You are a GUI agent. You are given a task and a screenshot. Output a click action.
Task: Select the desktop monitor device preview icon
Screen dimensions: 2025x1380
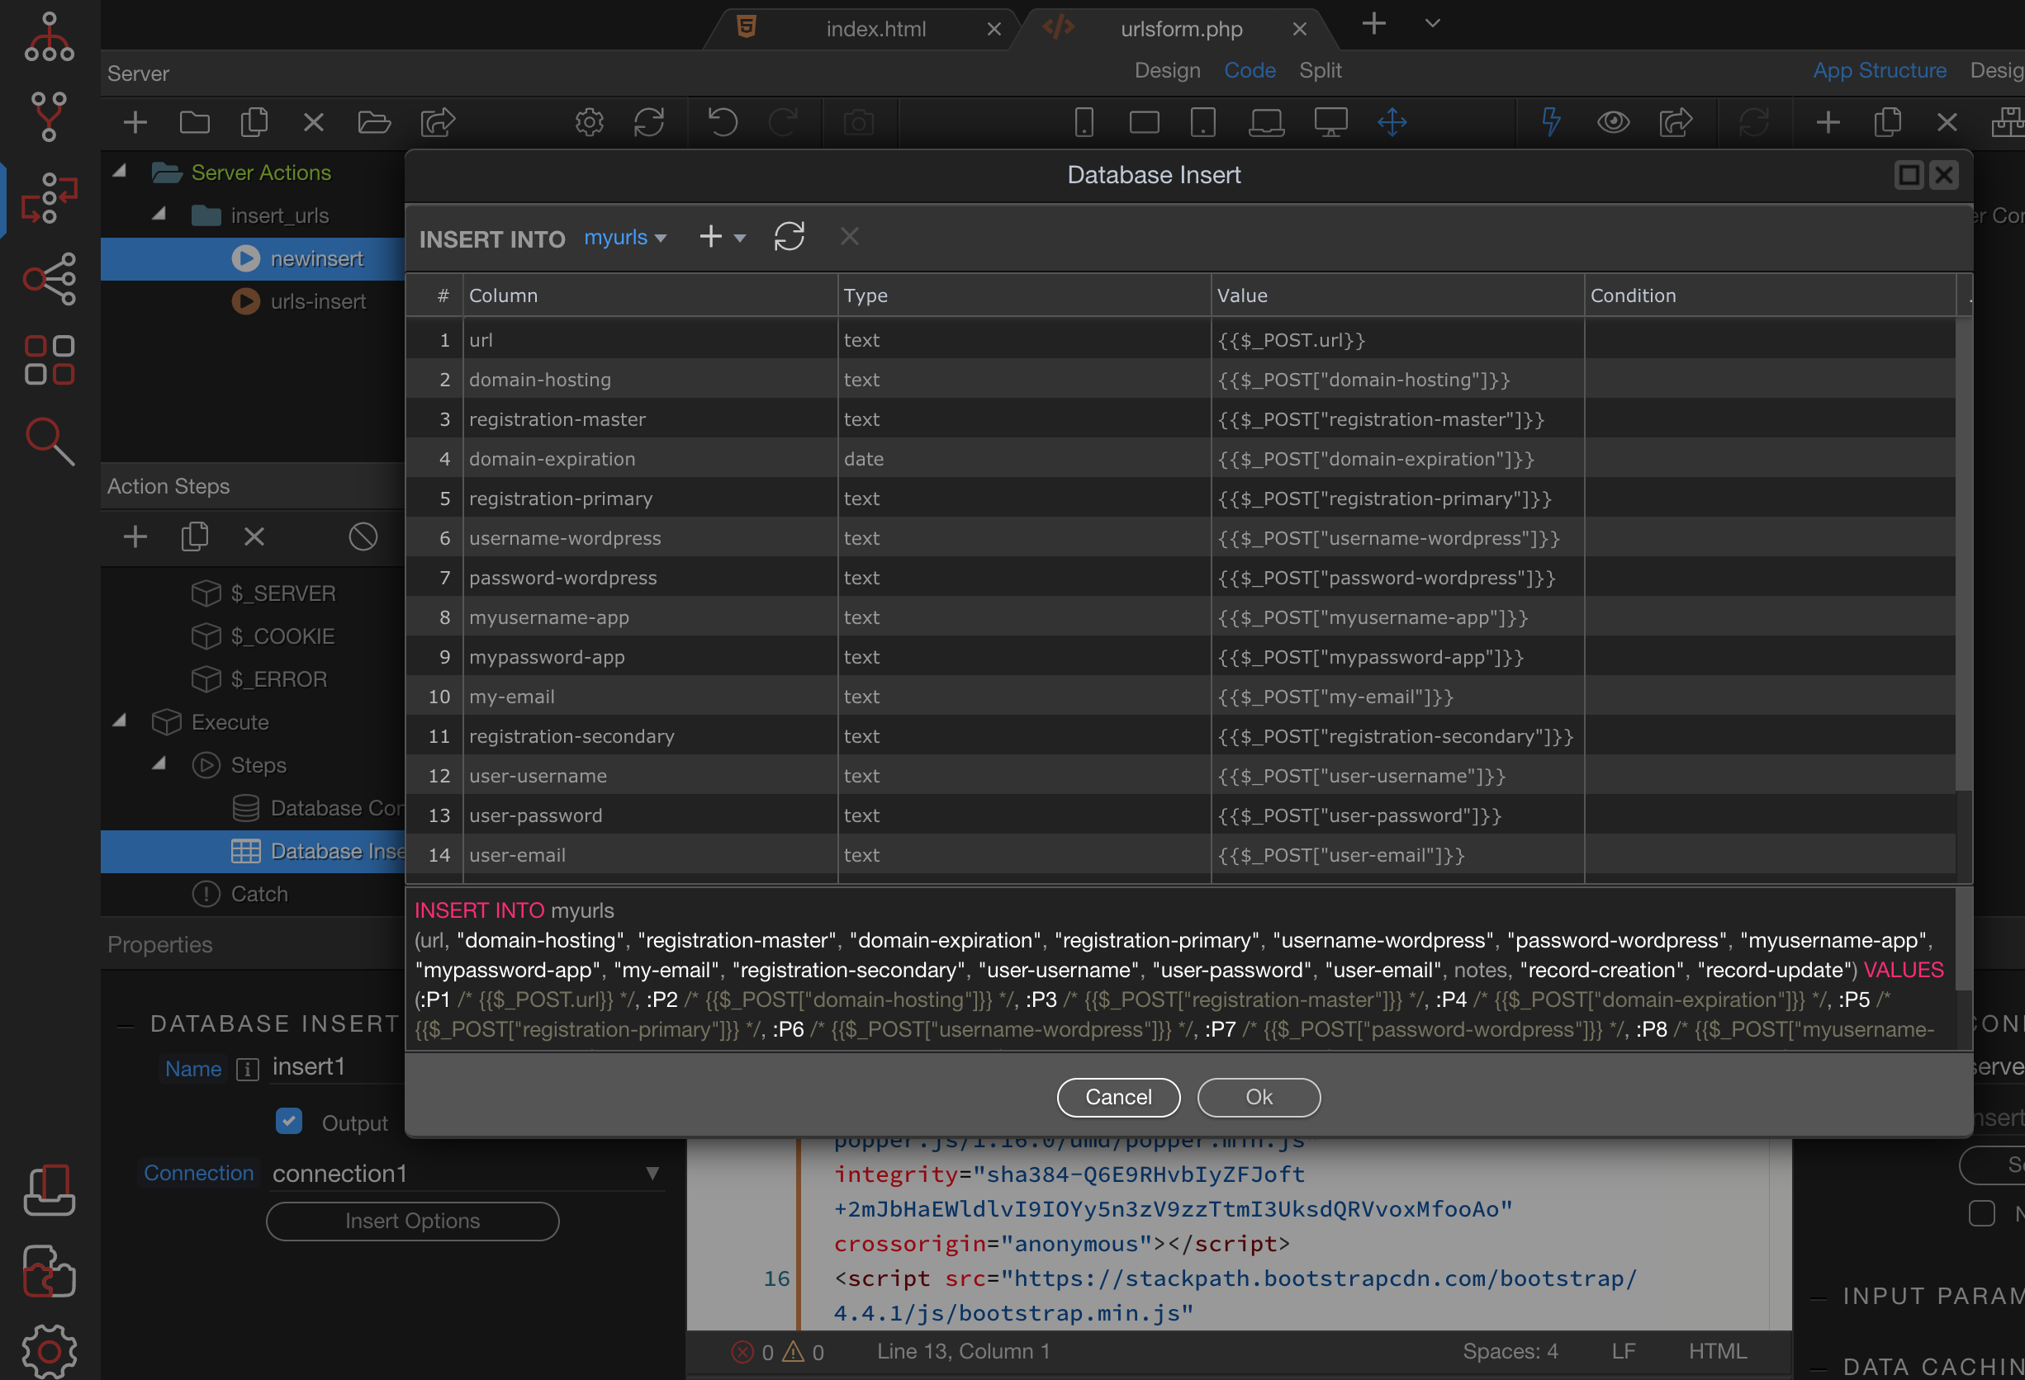(x=1330, y=122)
